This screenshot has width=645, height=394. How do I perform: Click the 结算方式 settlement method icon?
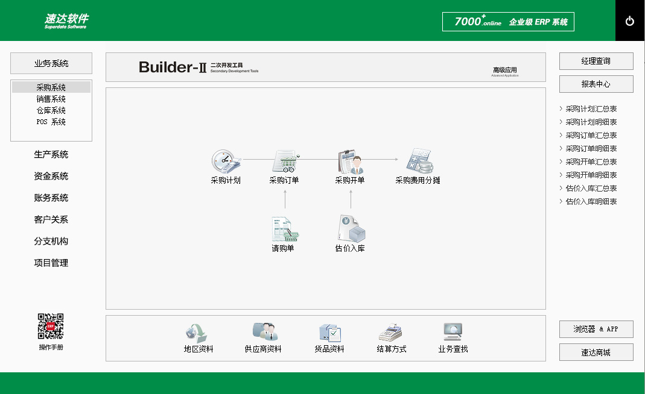tap(391, 333)
